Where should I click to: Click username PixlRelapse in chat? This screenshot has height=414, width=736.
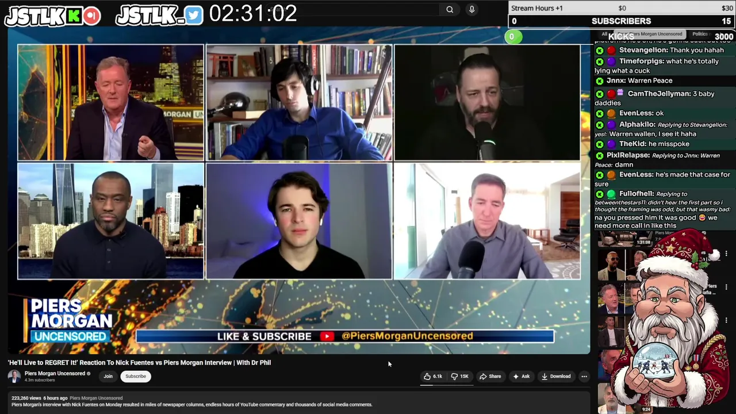628,156
